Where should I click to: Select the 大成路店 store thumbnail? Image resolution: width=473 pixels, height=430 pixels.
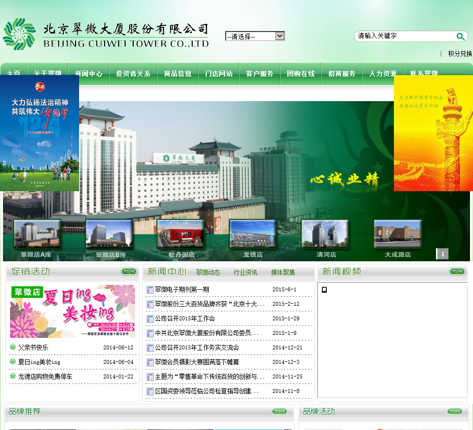397,234
